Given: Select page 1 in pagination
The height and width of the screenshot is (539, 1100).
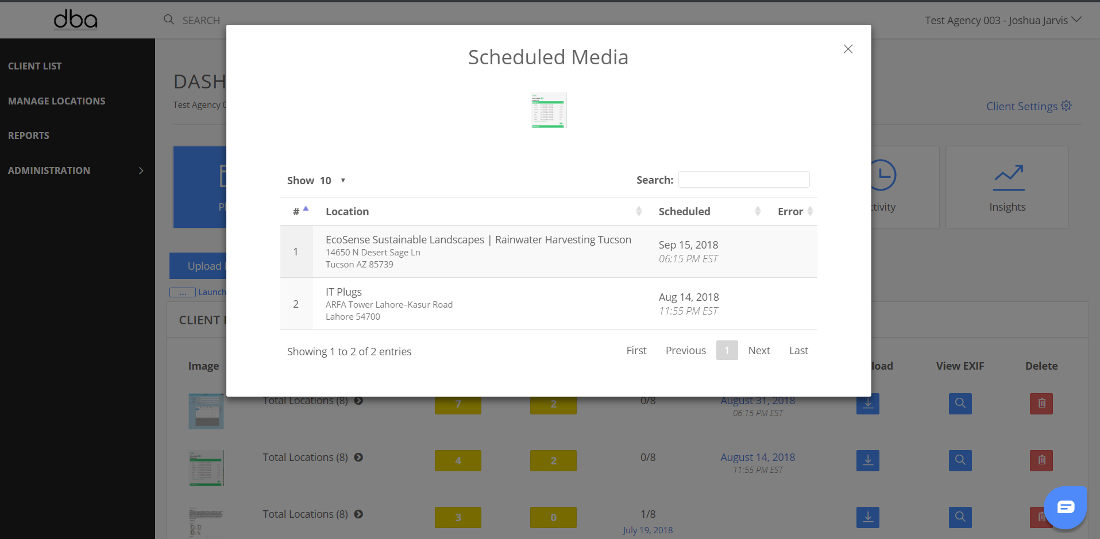Looking at the screenshot, I should [x=727, y=351].
